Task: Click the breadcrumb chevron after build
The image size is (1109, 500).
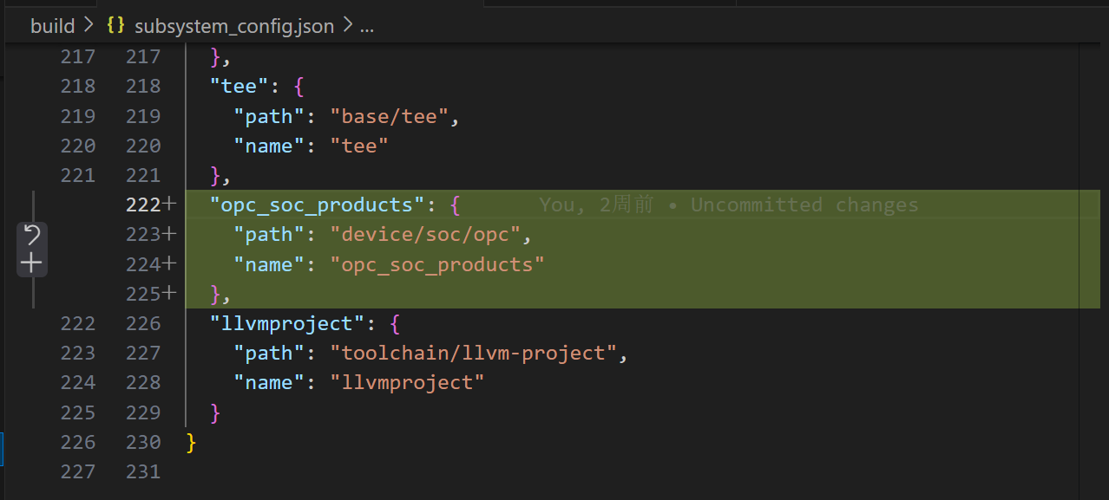Action: click(89, 26)
